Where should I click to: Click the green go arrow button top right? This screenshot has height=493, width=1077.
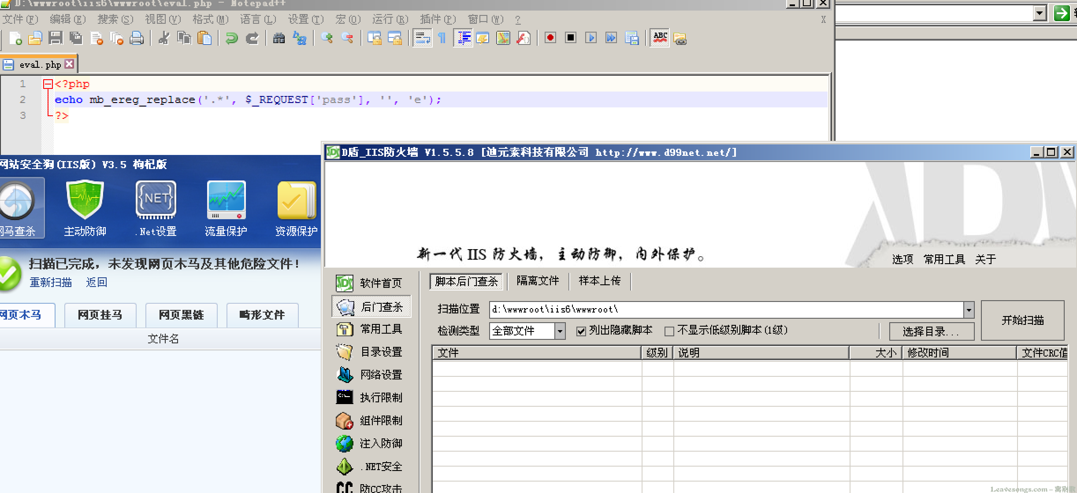1062,13
